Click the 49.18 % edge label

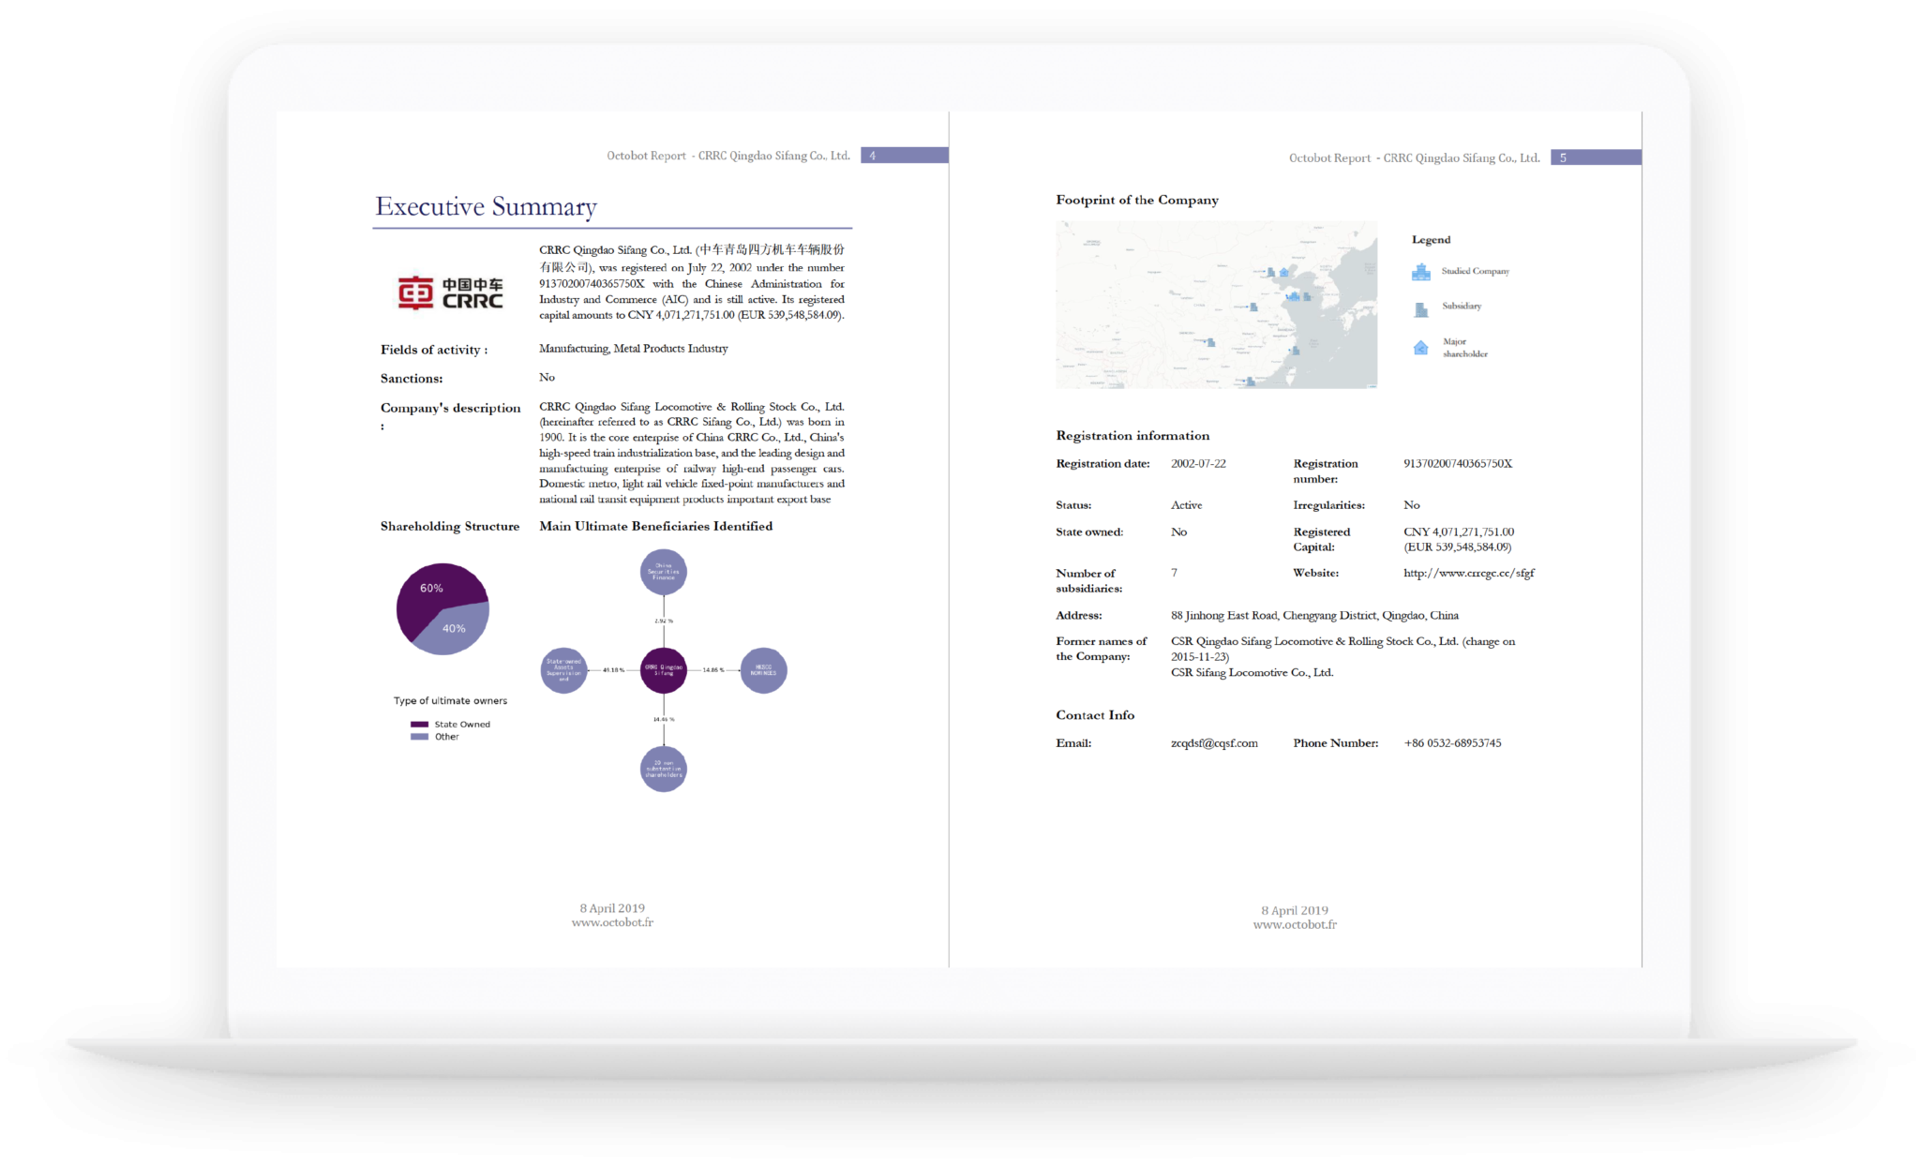613,670
